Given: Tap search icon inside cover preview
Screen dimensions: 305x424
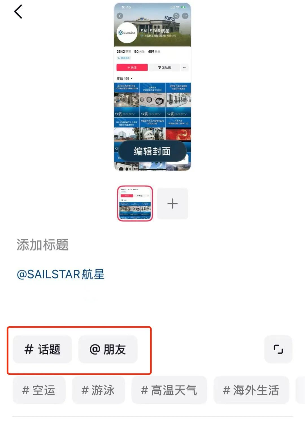Looking at the screenshot, I should (x=176, y=16).
